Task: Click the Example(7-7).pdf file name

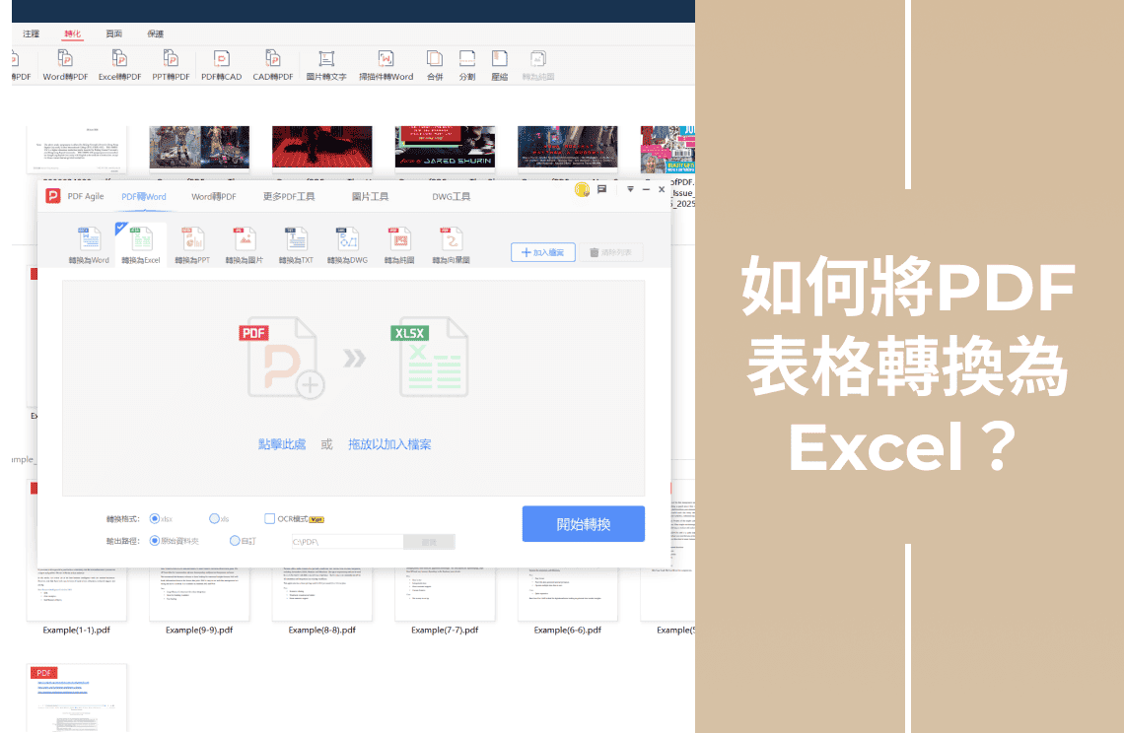Action: point(445,631)
